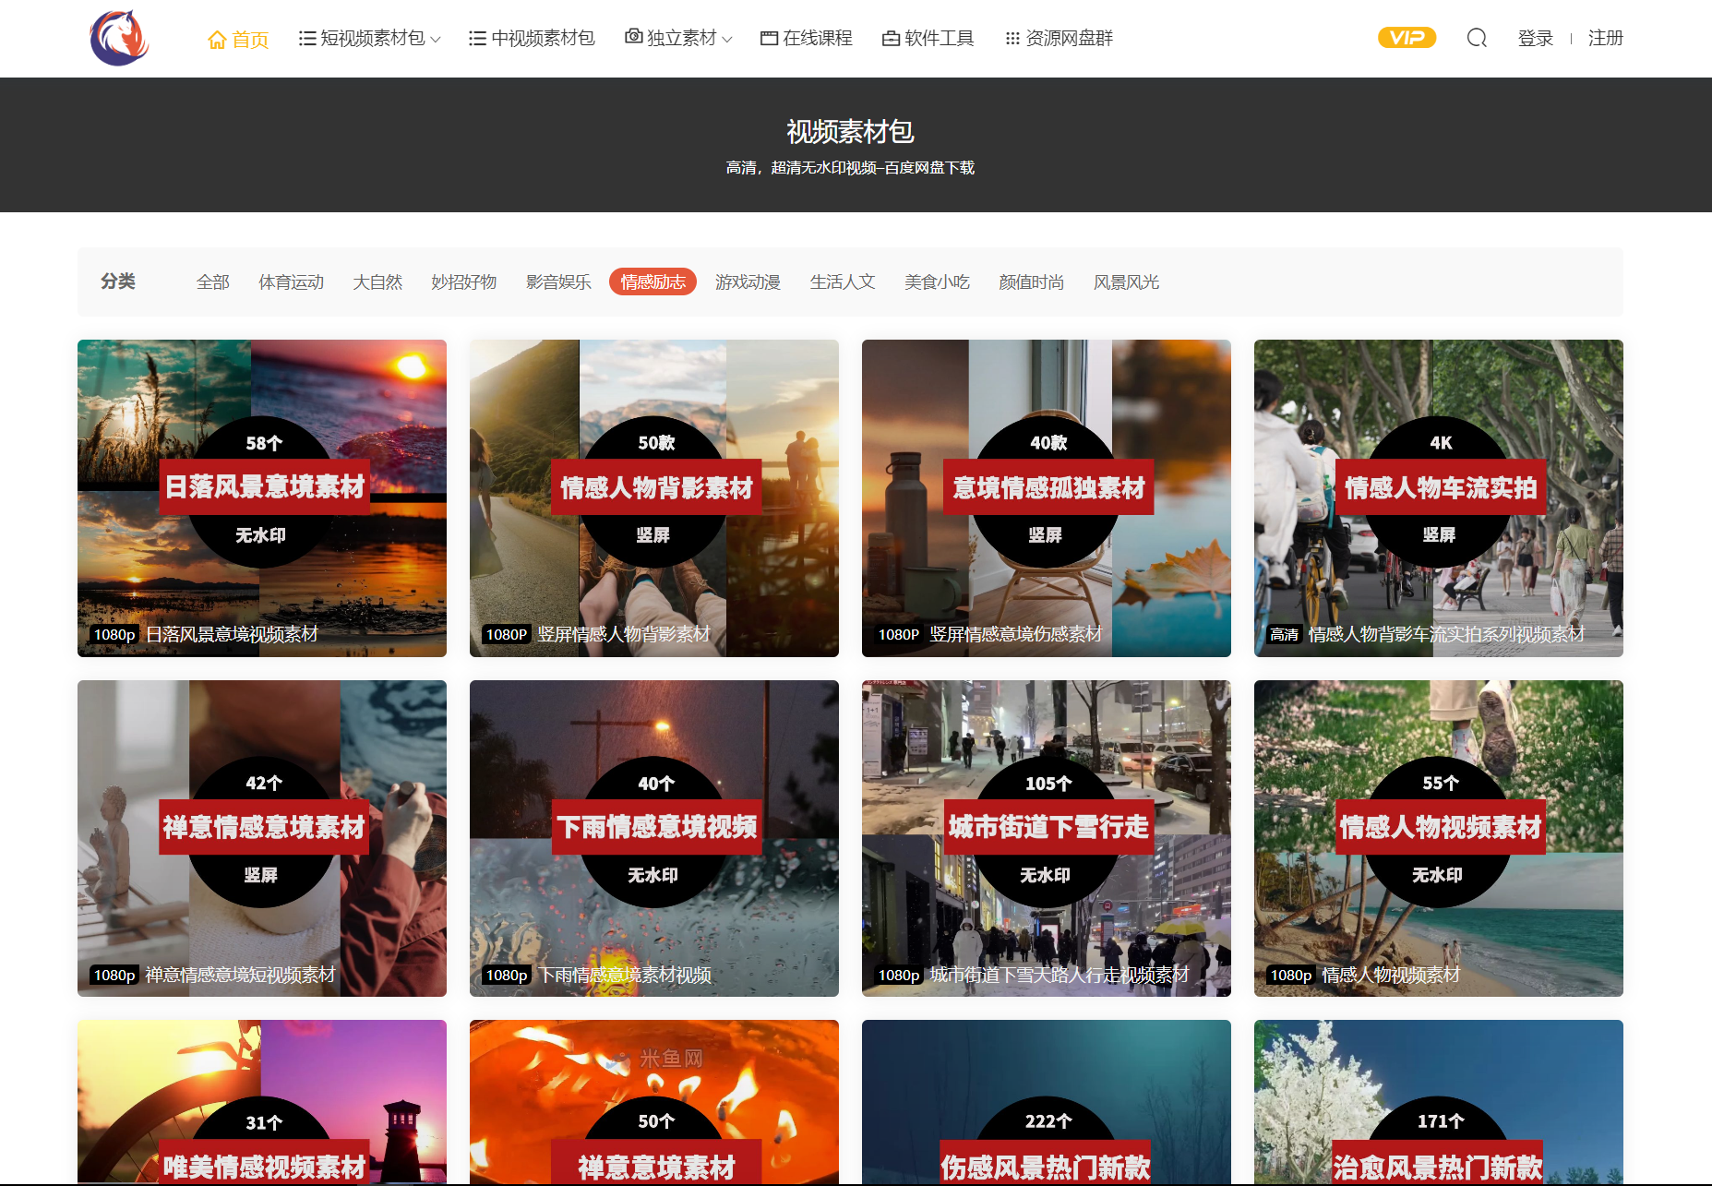Select the 全部 category
The height and width of the screenshot is (1186, 1712).
click(x=212, y=282)
